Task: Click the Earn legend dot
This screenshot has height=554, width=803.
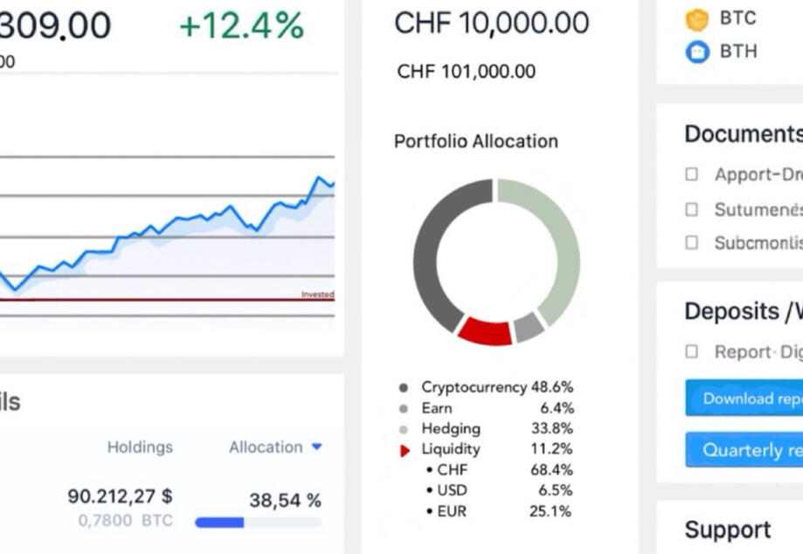Action: coord(403,408)
